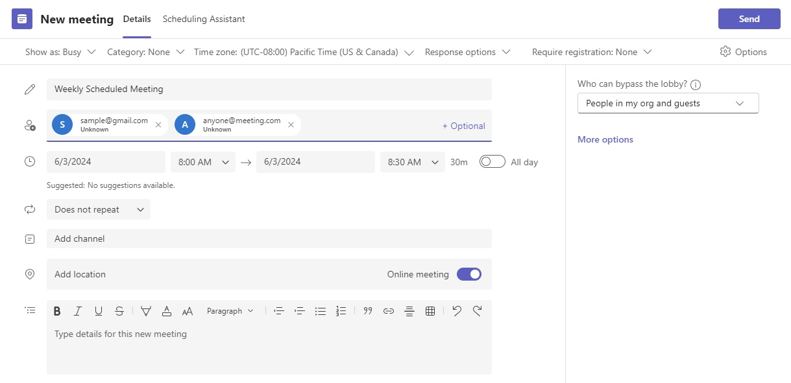Remove attendee sample@gmail.com
791x383 pixels.
158,125
